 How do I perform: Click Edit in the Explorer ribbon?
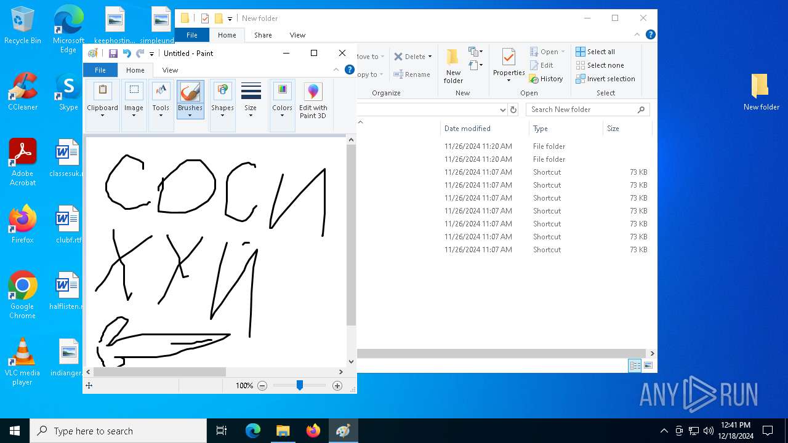pos(541,65)
